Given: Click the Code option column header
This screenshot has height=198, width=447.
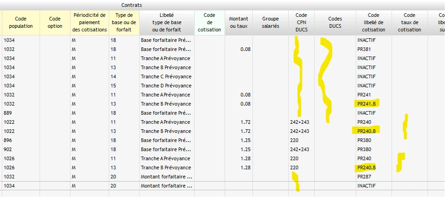Looking at the screenshot, I should (x=55, y=23).
